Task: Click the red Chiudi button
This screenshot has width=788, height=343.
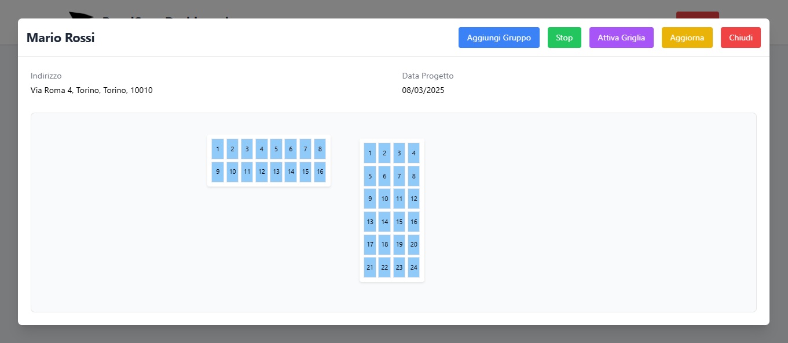Action: pos(741,37)
